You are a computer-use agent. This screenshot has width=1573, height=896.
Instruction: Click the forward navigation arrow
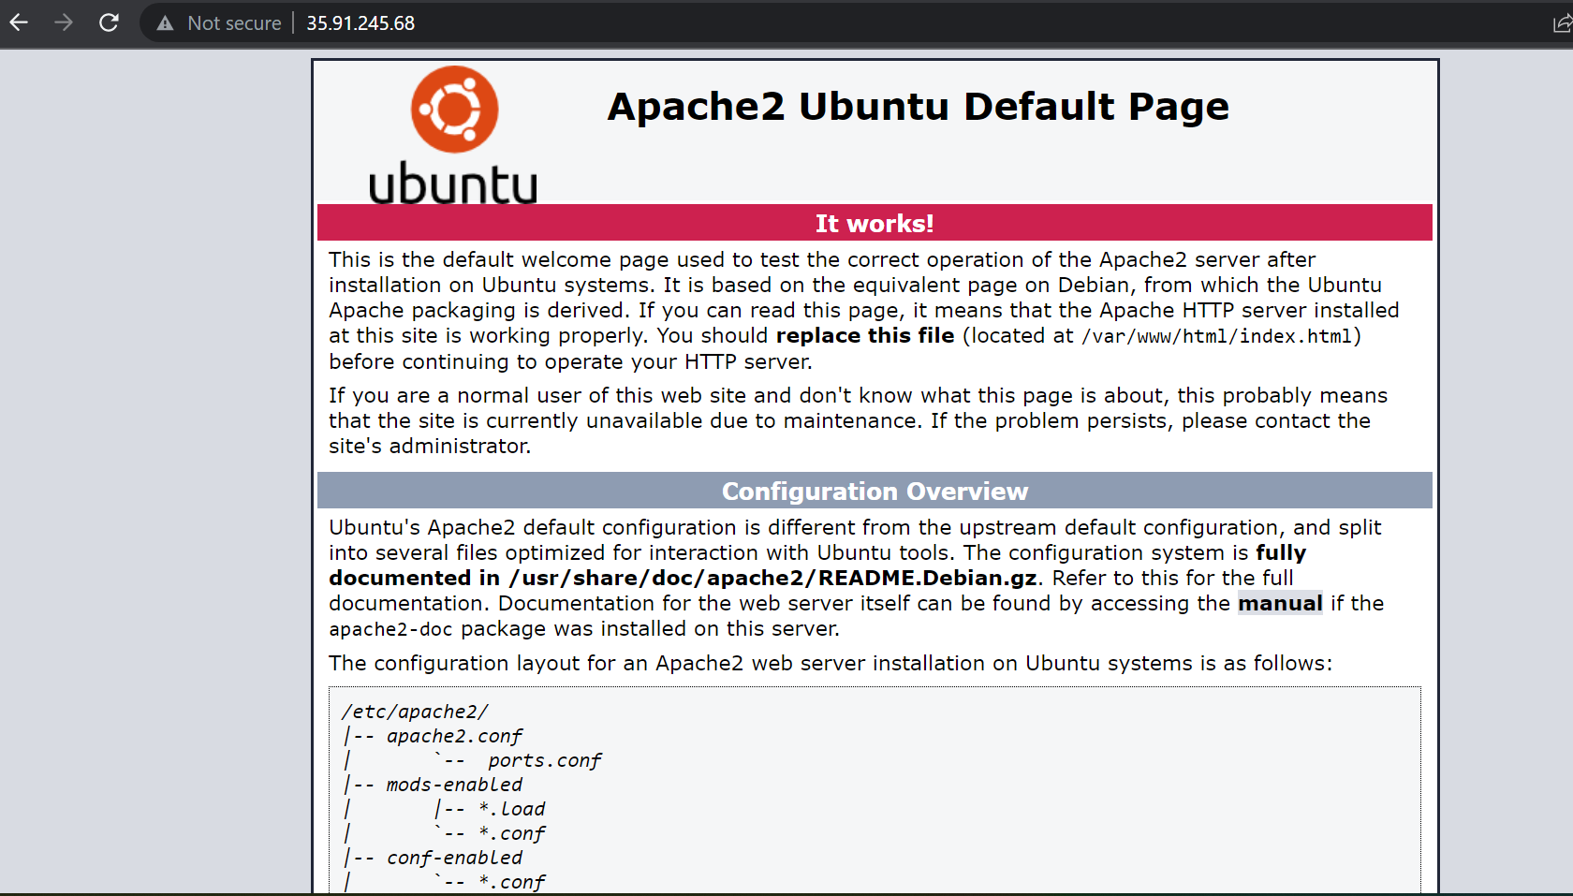point(64,22)
